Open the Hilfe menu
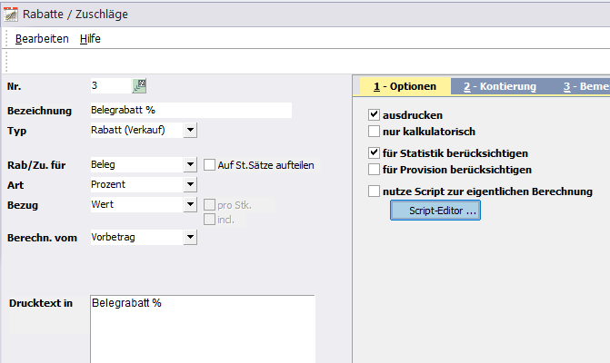Viewport: 610px width, 363px height. (90, 39)
